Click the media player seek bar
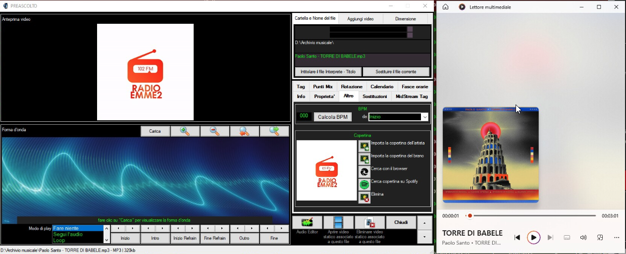Image resolution: width=626 pixels, height=254 pixels. 531,216
